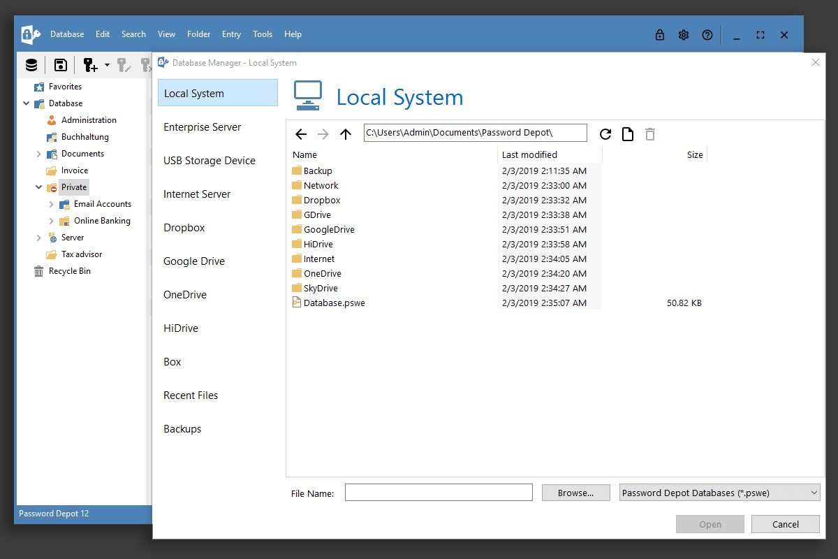
Task: Expand the Documents folder node
Action: pyautogui.click(x=39, y=154)
